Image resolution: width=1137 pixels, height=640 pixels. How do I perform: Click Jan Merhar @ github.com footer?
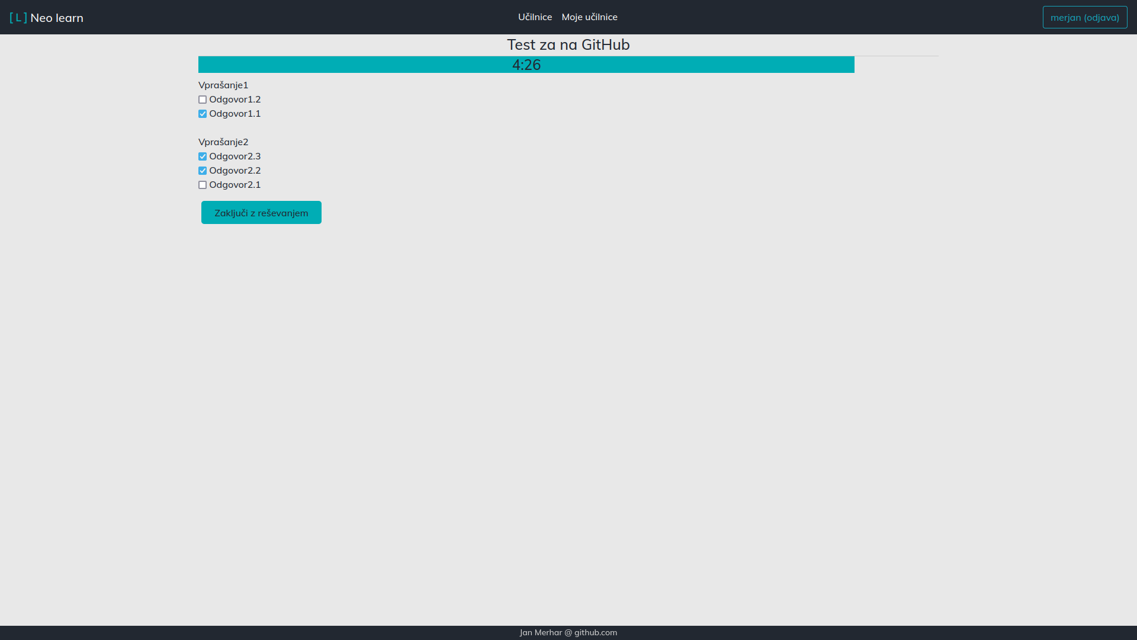[568, 632]
